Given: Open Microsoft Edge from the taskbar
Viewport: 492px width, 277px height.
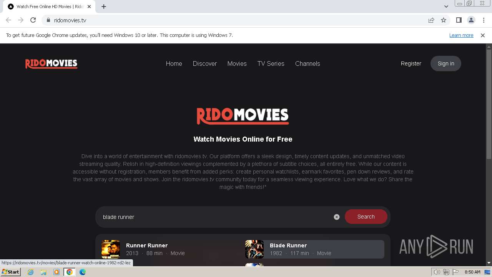Looking at the screenshot, I should tap(82, 272).
